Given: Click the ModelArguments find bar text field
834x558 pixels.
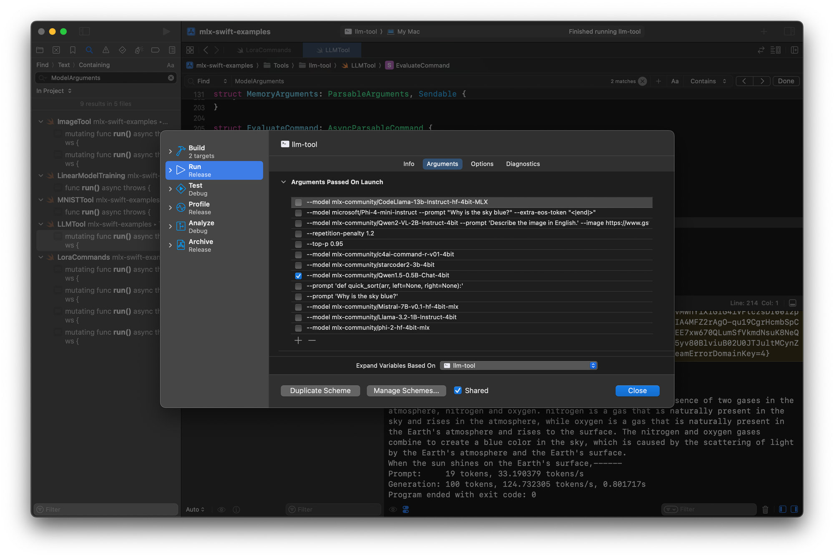Looking at the screenshot, I should pos(419,81).
